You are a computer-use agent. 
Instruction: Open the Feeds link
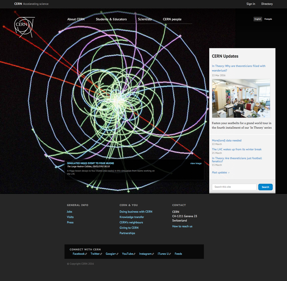(x=178, y=254)
